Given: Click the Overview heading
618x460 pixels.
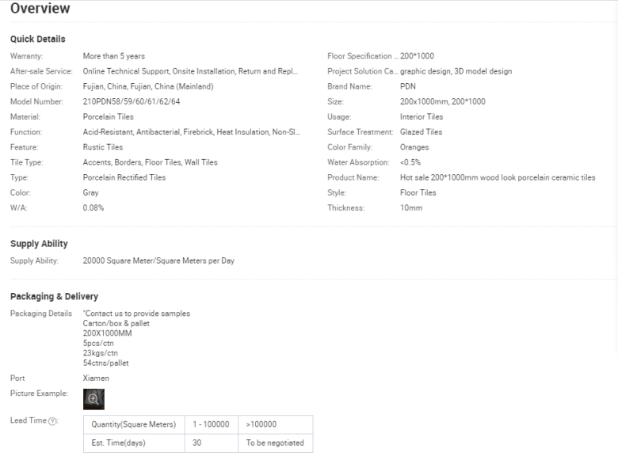Looking at the screenshot, I should [40, 9].
